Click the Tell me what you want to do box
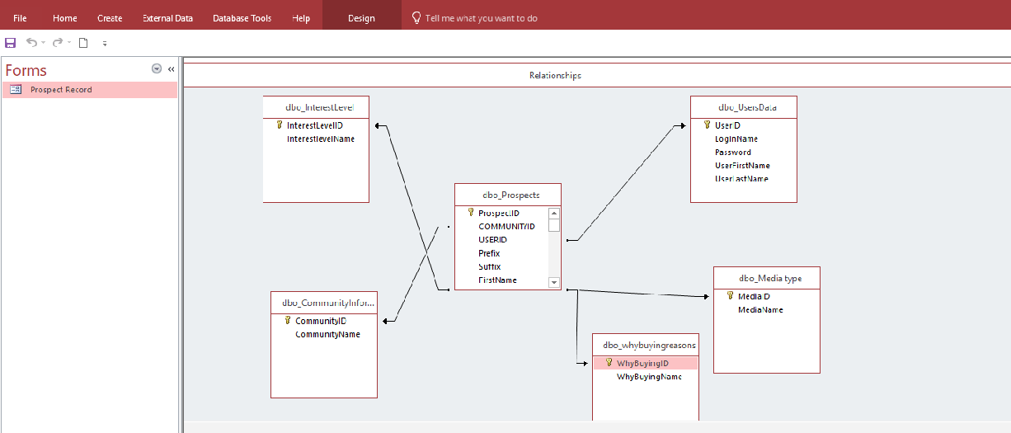 tap(482, 18)
